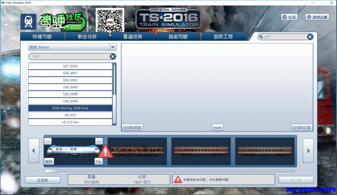Clear the vehicle list search field

(113, 57)
